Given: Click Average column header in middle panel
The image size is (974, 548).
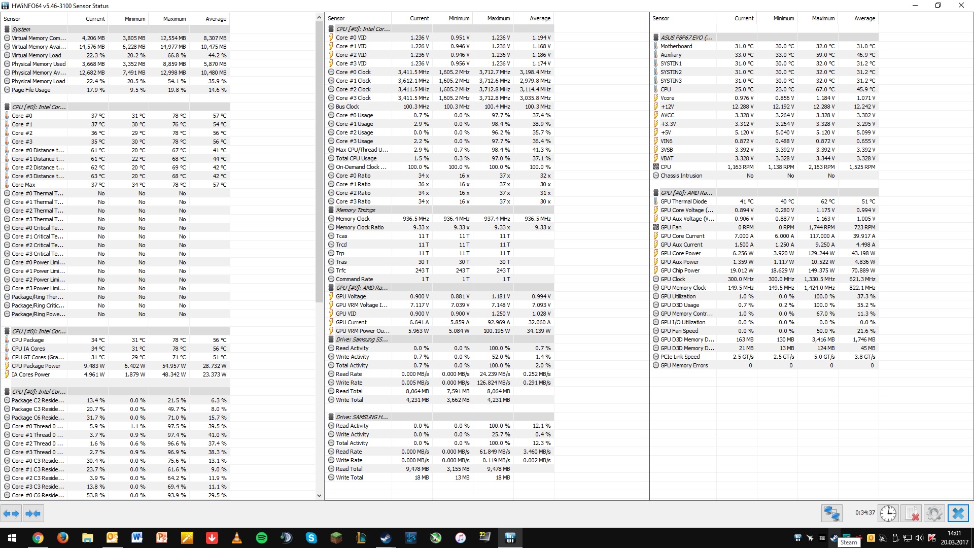Looking at the screenshot, I should pyautogui.click(x=540, y=18).
